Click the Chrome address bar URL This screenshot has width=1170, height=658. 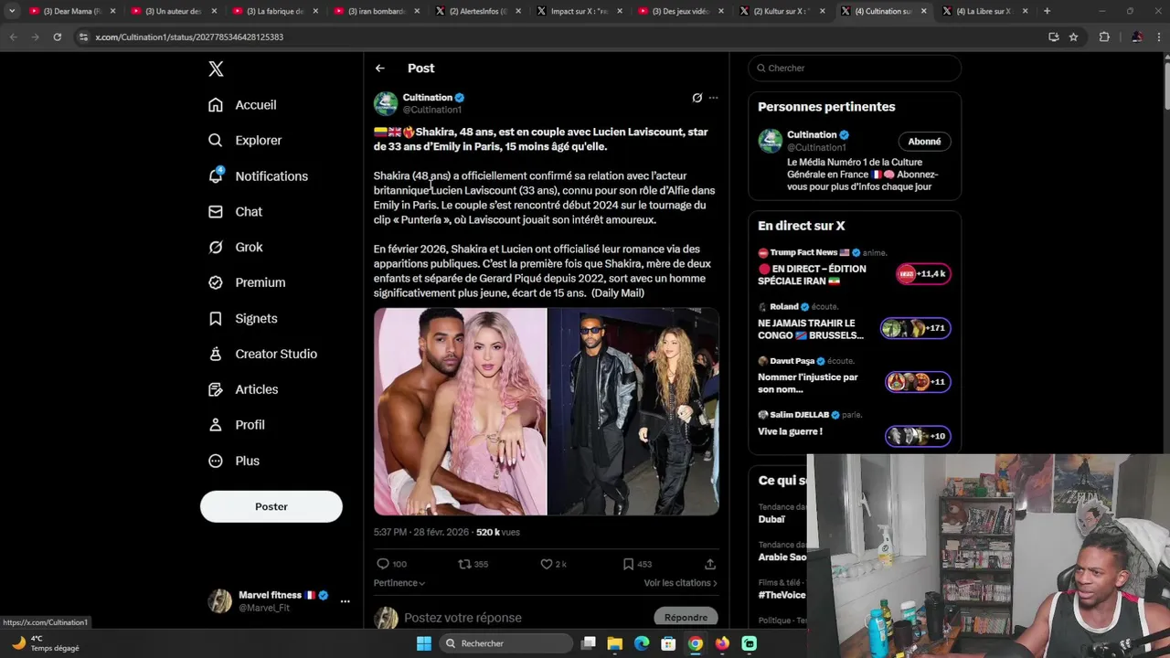click(189, 37)
